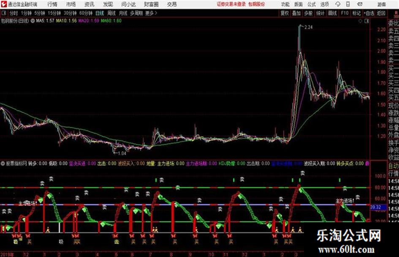Open the 问小达 menu
Viewport: 399px width, 257px height.
pos(128,4)
